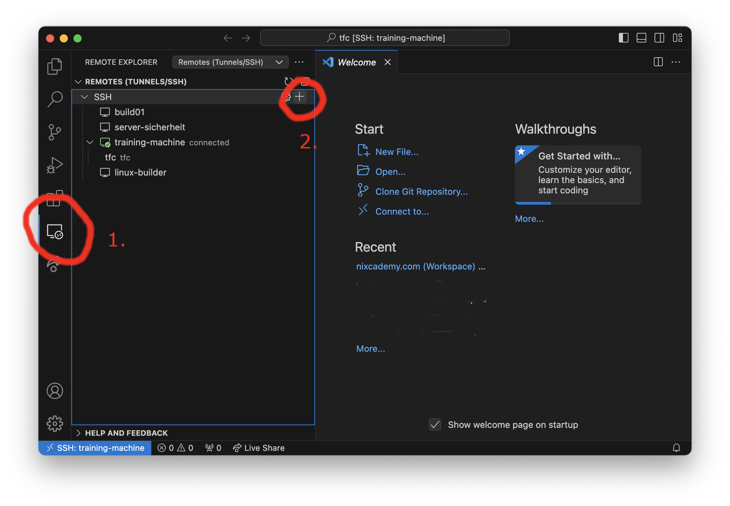The width and height of the screenshot is (730, 506).
Task: Toggle the primary sidebar layout icon
Action: click(x=623, y=38)
